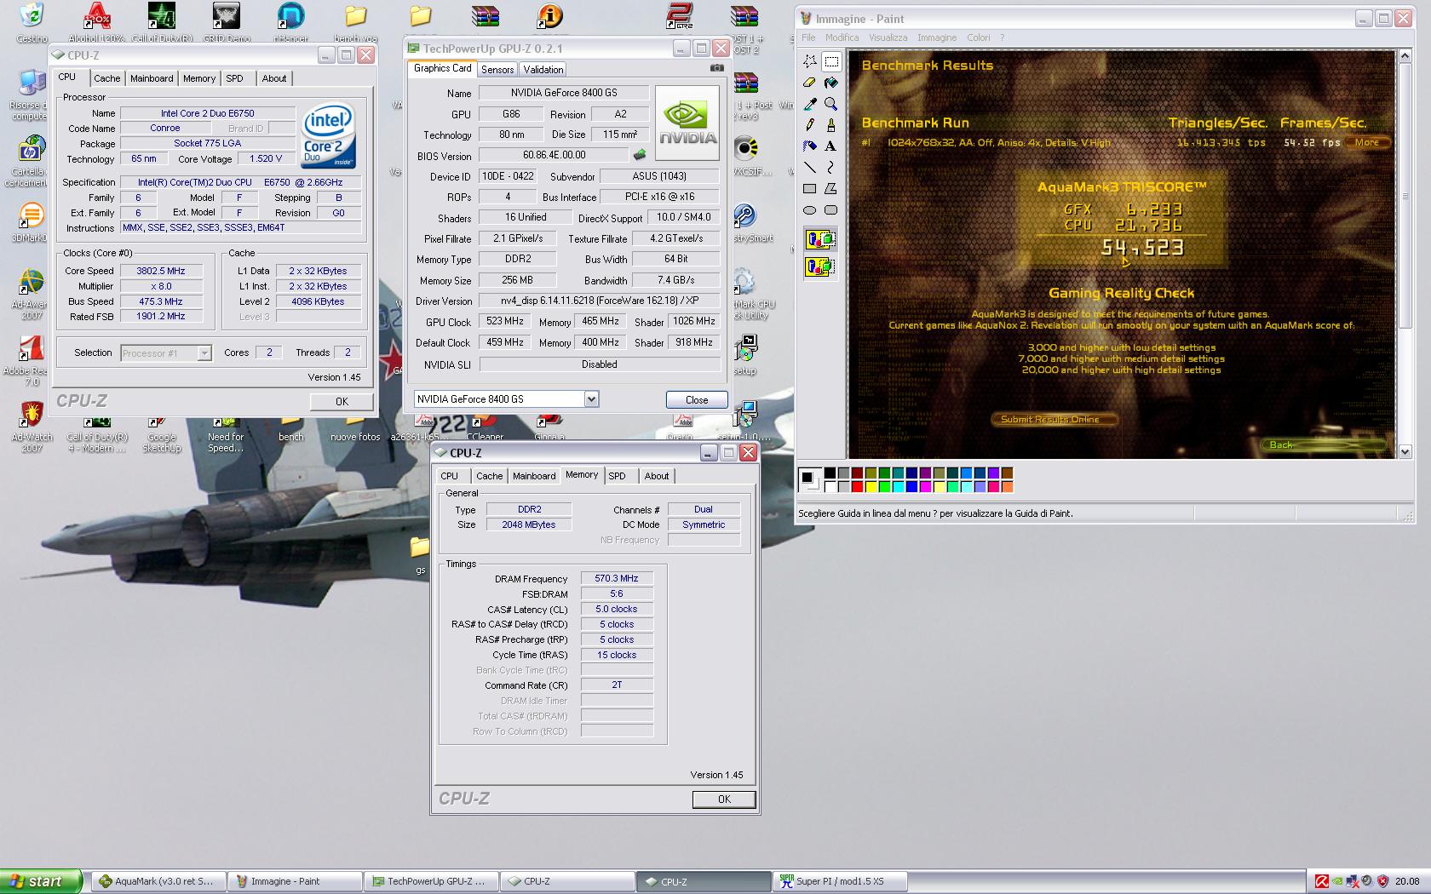Switch to the Sensors tab in GPU-Z
The image size is (1431, 894).
coord(497,70)
